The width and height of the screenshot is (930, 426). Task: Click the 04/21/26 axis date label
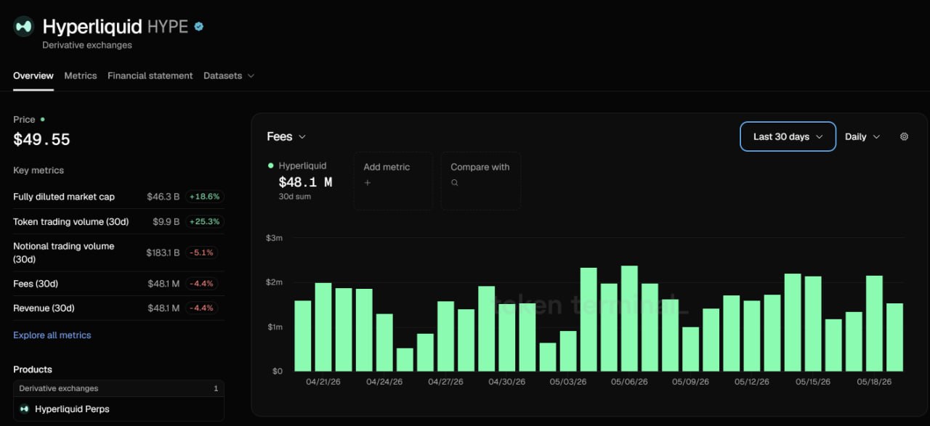tap(323, 381)
